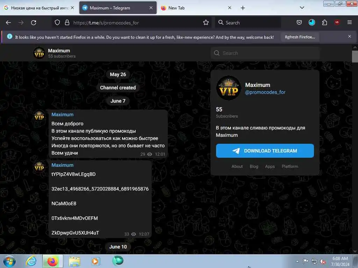
Task: Click the large VIP avatar in sidebar
Action: point(229,88)
